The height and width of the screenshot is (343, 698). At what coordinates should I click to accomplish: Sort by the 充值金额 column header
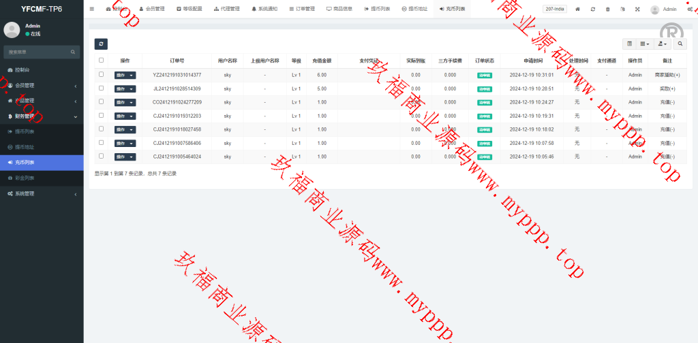pyautogui.click(x=322, y=61)
